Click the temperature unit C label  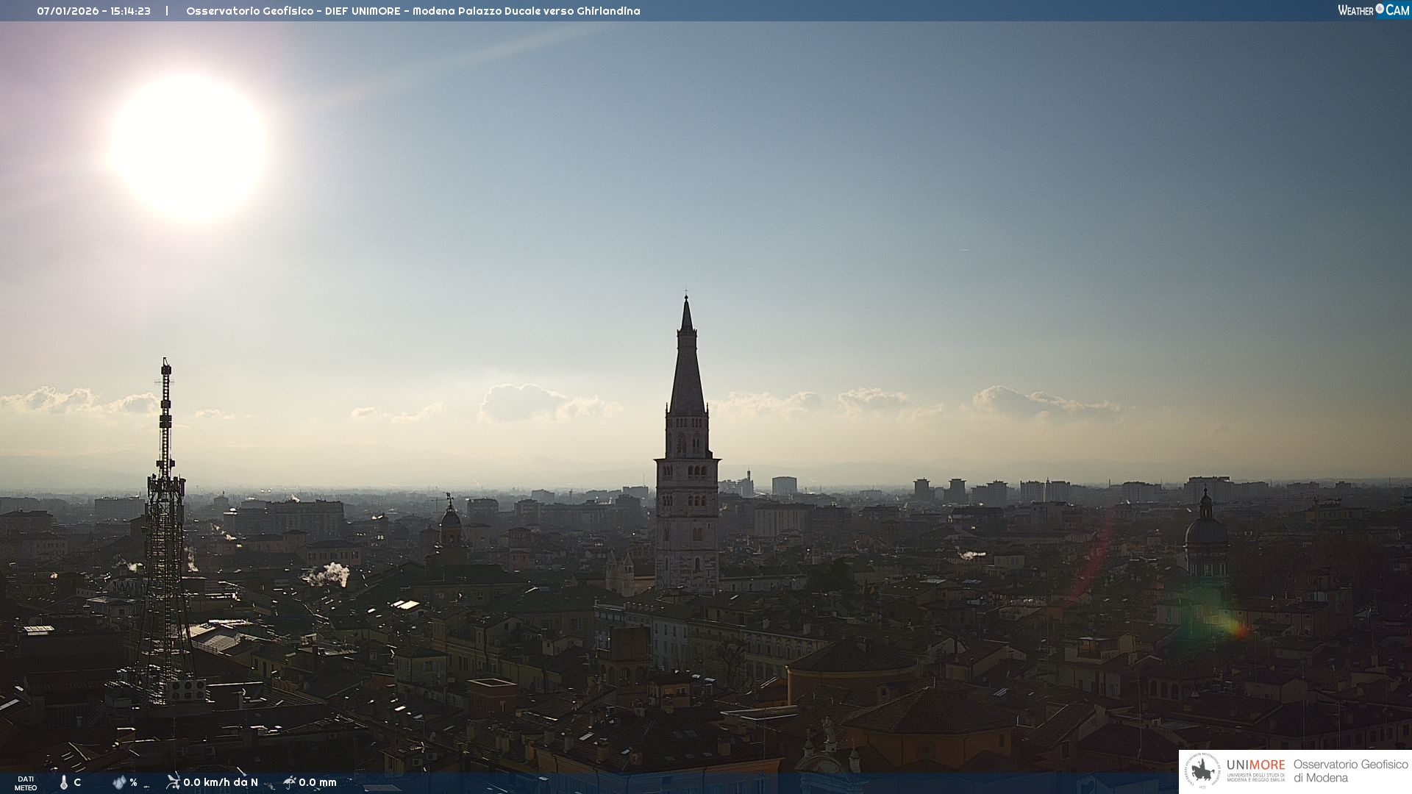point(77,782)
